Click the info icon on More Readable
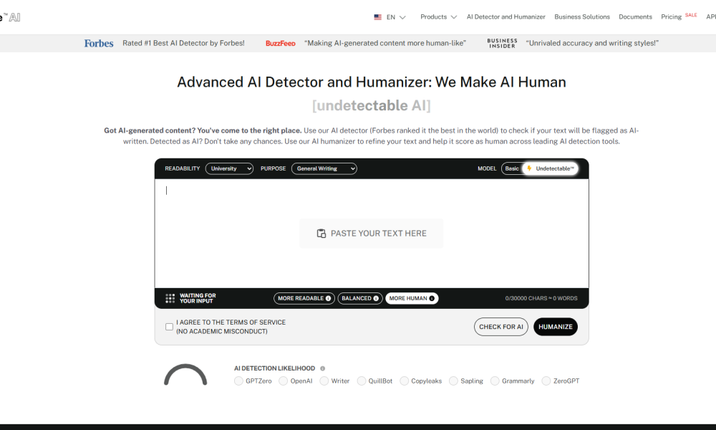The width and height of the screenshot is (716, 430). (x=329, y=298)
